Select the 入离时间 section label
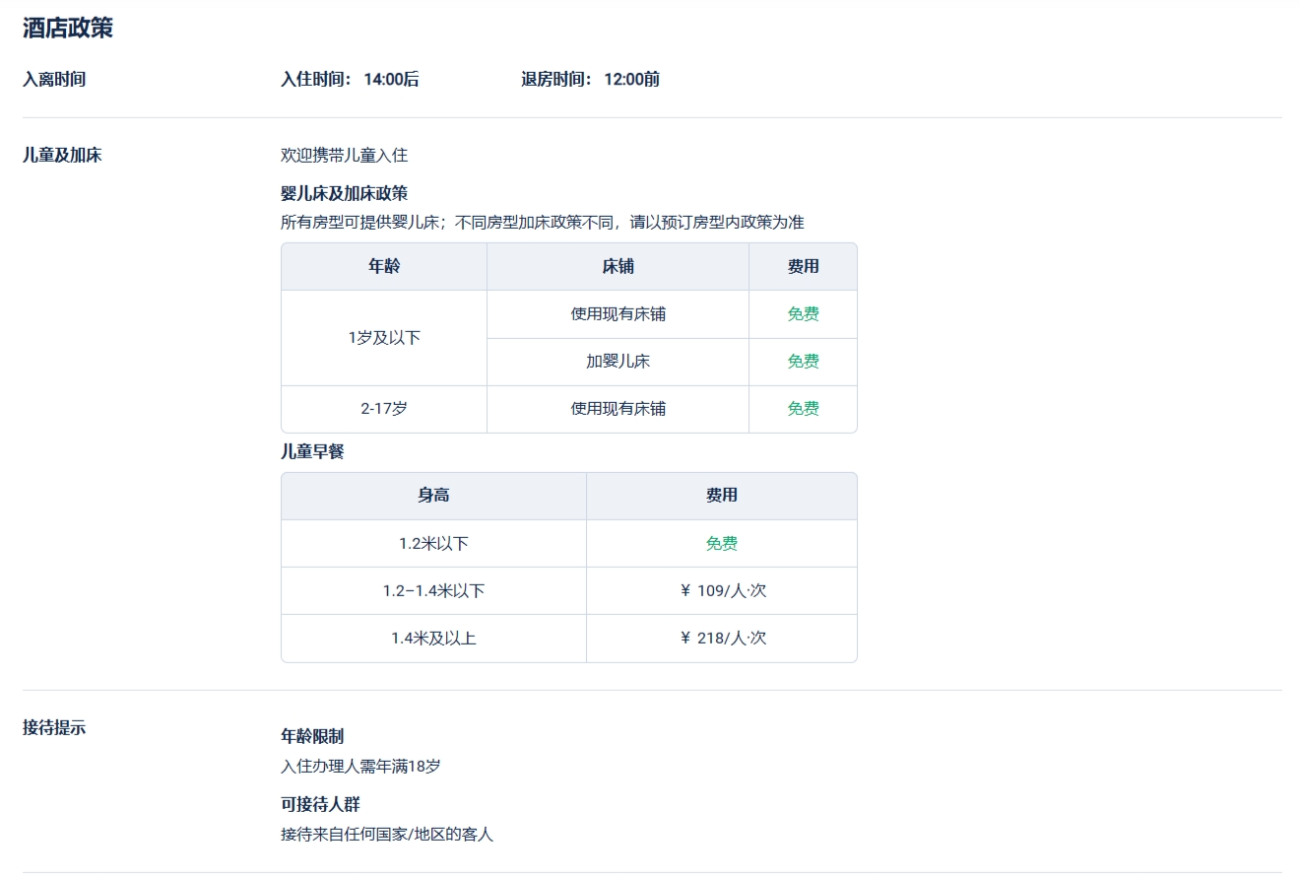 54,80
